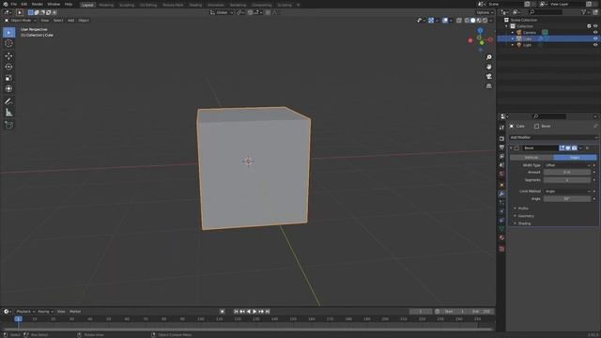The height and width of the screenshot is (338, 601).
Task: Open the Modifier properties wrench tab
Action: pyautogui.click(x=501, y=194)
